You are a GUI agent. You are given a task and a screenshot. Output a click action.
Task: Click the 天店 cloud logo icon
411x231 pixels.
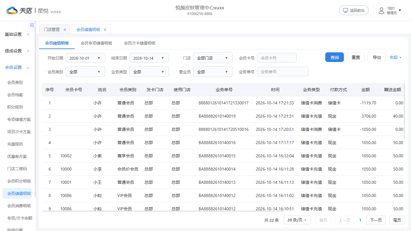click(12, 11)
